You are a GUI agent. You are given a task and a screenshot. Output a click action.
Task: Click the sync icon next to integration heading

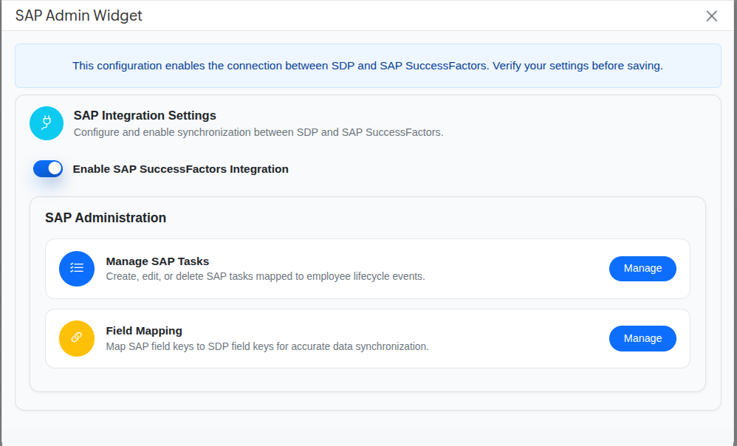(47, 123)
